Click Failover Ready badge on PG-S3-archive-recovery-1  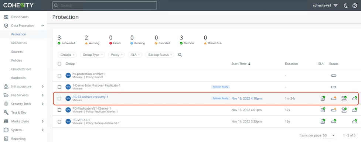(x=220, y=98)
